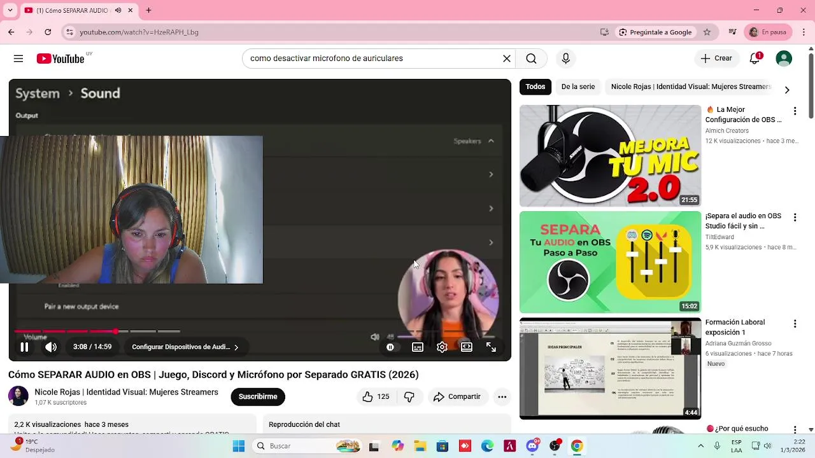Mute the tab via its speaker icon

118,10
